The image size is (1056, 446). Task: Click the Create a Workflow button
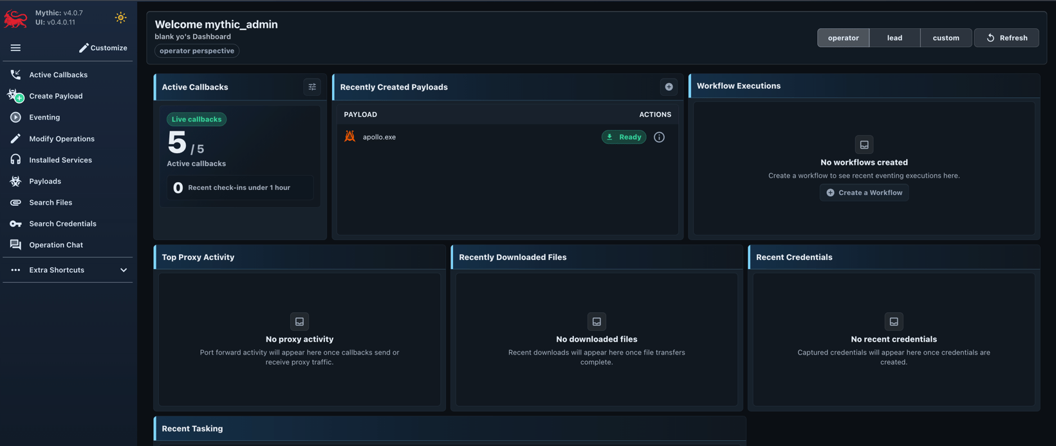(x=864, y=192)
